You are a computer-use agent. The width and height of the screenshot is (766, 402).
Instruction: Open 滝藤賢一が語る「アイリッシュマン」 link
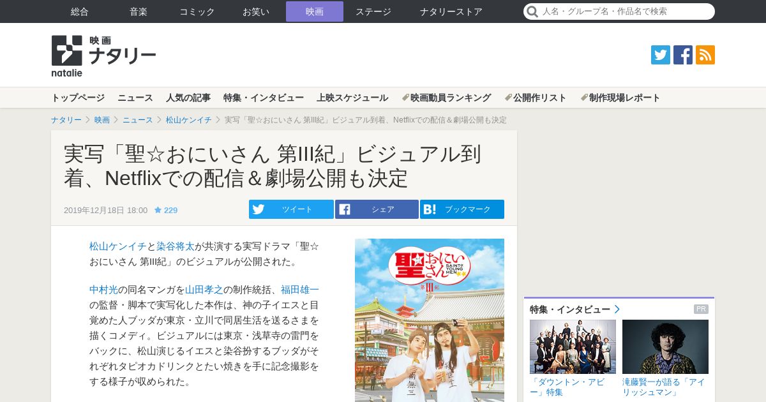click(665, 387)
